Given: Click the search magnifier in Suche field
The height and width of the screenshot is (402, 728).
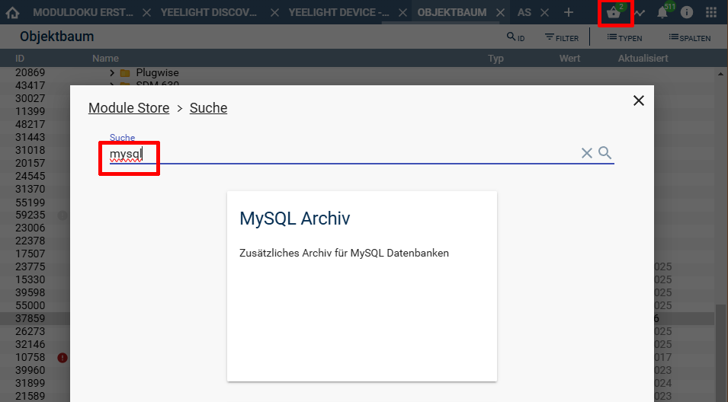Looking at the screenshot, I should pyautogui.click(x=605, y=153).
